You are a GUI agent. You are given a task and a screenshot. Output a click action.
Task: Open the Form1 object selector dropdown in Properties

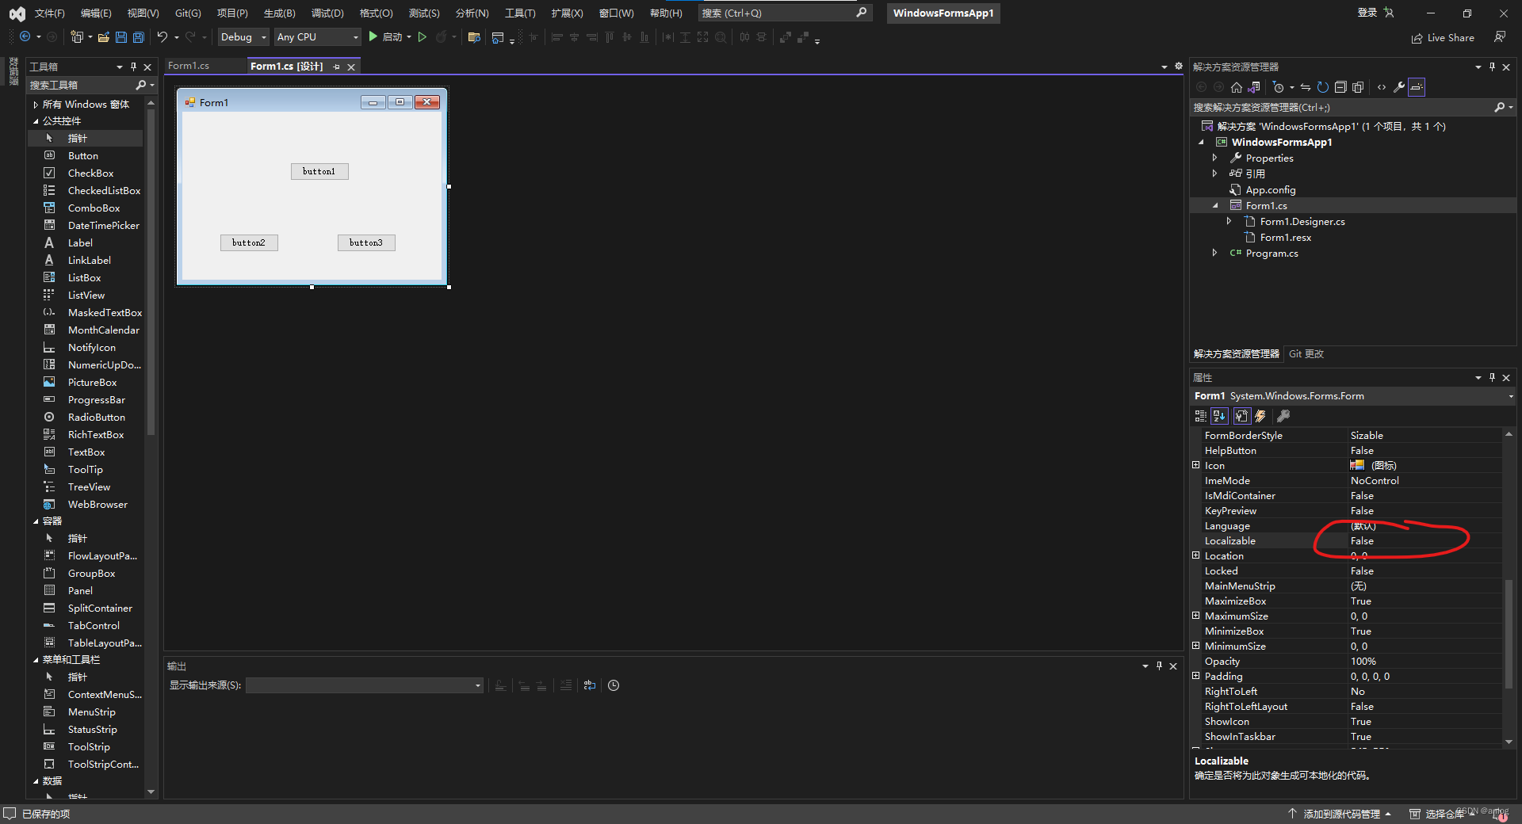pyautogui.click(x=1510, y=396)
